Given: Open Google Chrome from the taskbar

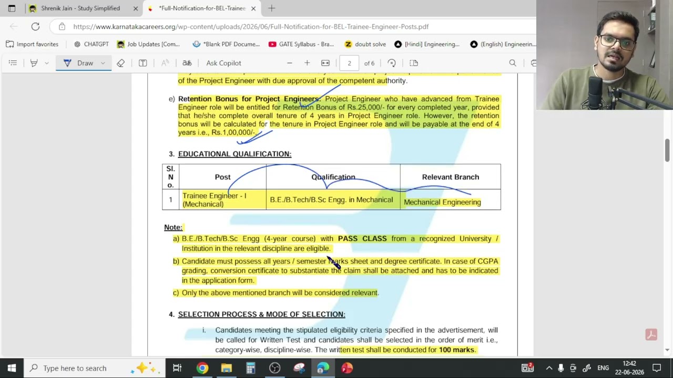Looking at the screenshot, I should tap(202, 368).
